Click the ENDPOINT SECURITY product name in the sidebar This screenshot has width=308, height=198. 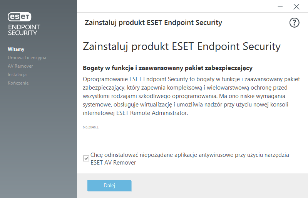tap(24, 30)
